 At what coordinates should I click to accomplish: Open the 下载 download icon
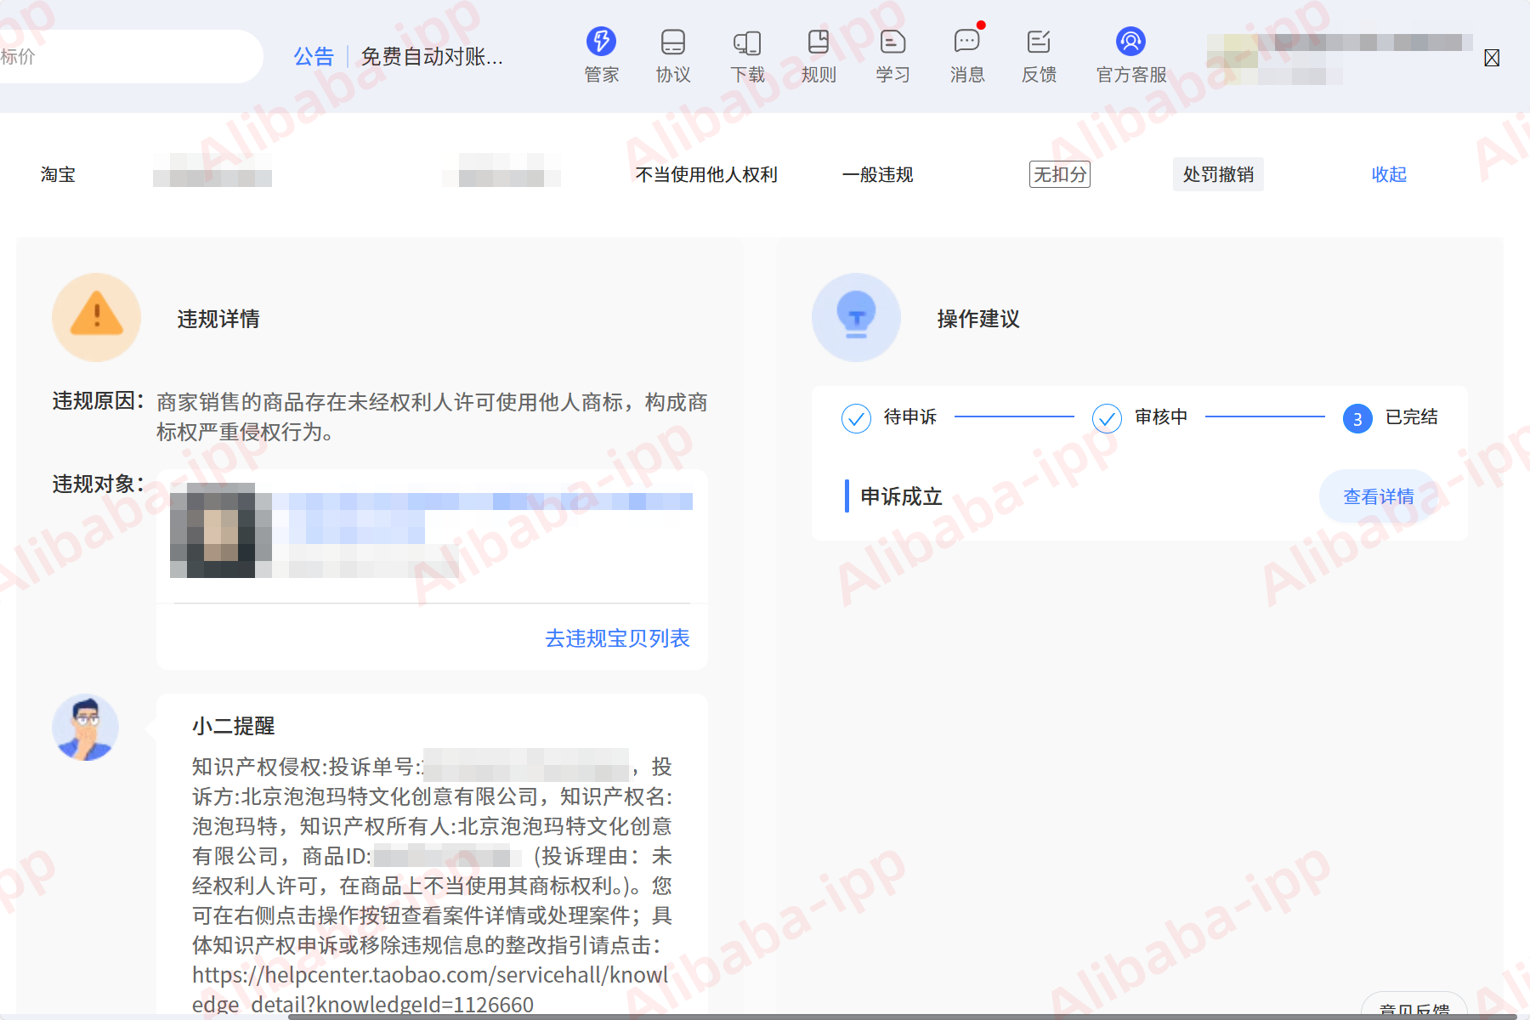747,42
